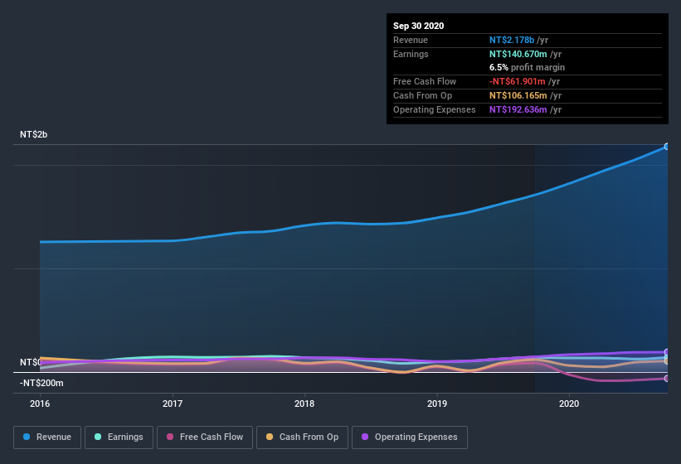Click the NT$2.178b revenue value in tooltip
This screenshot has width=681, height=464.
click(x=512, y=40)
